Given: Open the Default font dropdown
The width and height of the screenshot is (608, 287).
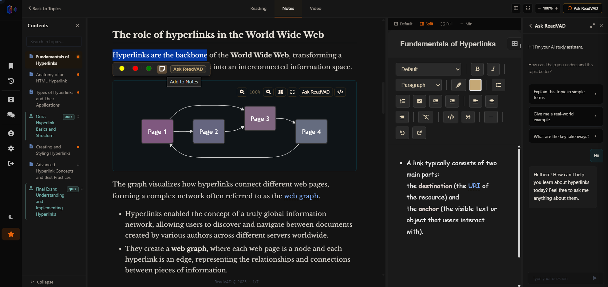Looking at the screenshot, I should coord(428,69).
